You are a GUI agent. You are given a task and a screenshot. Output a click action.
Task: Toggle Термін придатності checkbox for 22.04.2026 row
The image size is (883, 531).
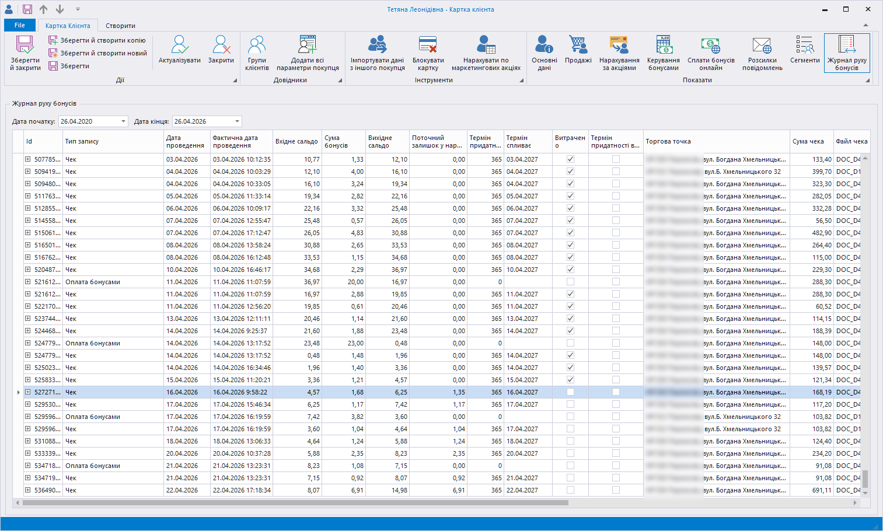click(616, 490)
